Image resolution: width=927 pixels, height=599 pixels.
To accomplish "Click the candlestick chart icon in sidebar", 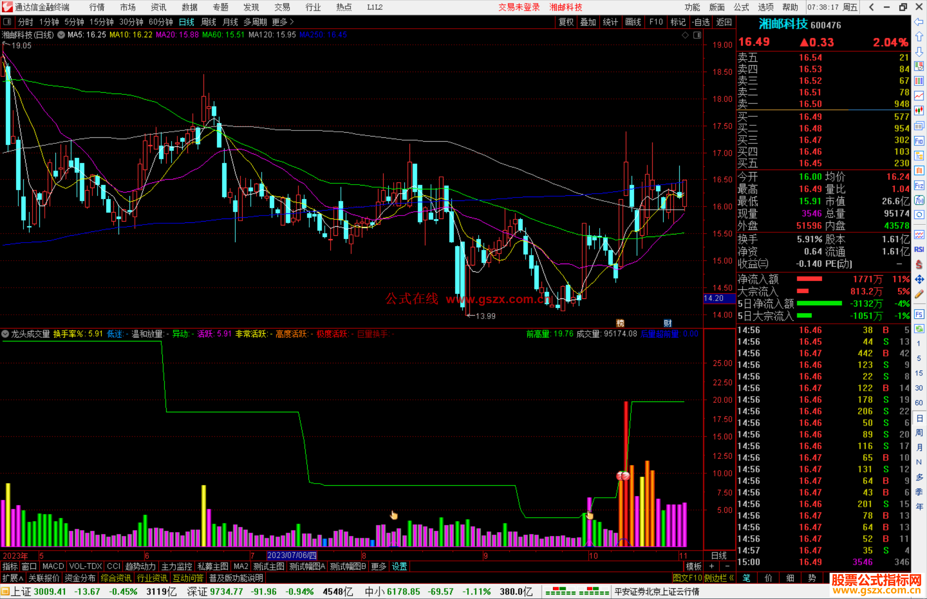I will point(919,110).
